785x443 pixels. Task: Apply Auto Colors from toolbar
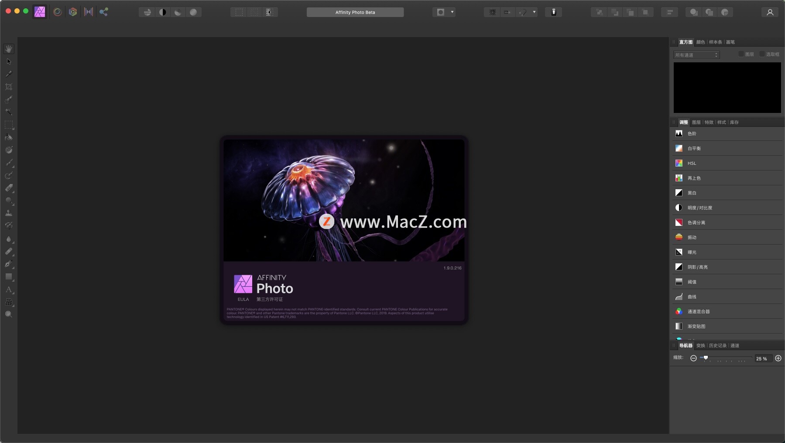pyautogui.click(x=178, y=12)
